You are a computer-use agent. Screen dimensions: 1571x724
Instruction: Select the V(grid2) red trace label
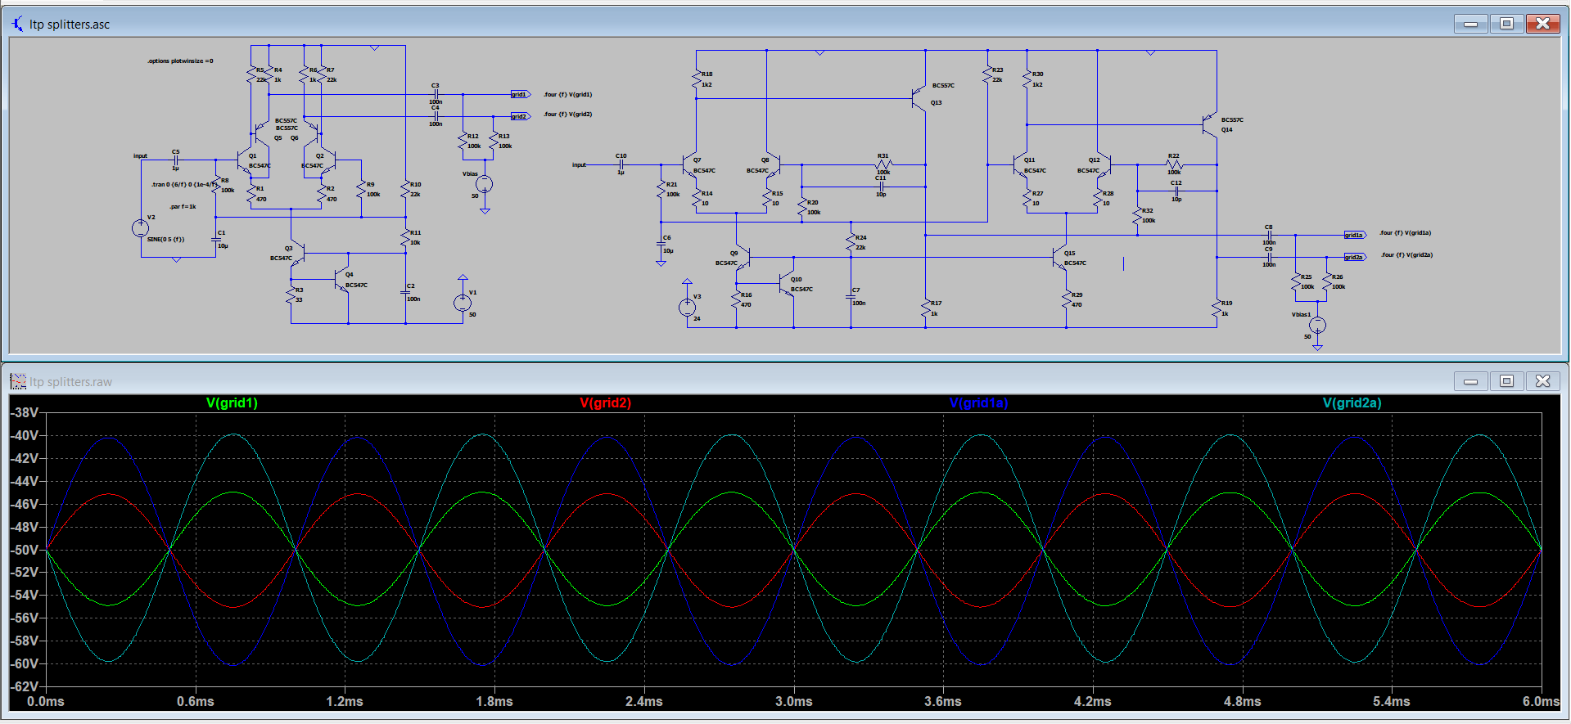click(x=605, y=402)
